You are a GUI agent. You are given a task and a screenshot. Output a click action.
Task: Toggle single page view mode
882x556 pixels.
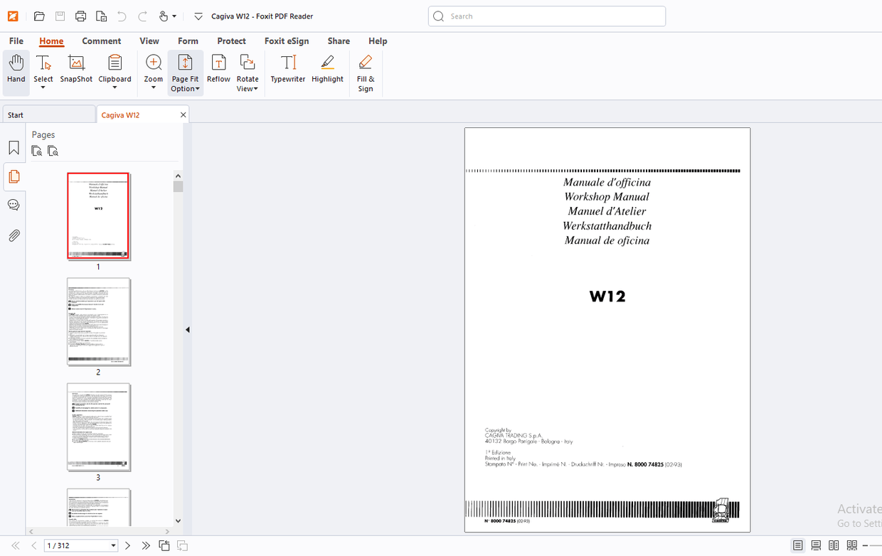(797, 545)
